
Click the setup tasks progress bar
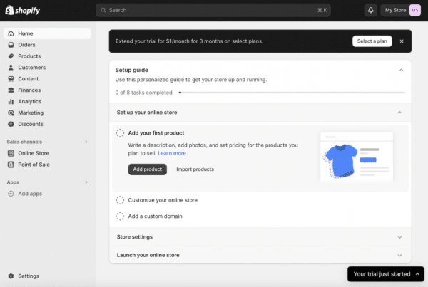[292, 93]
